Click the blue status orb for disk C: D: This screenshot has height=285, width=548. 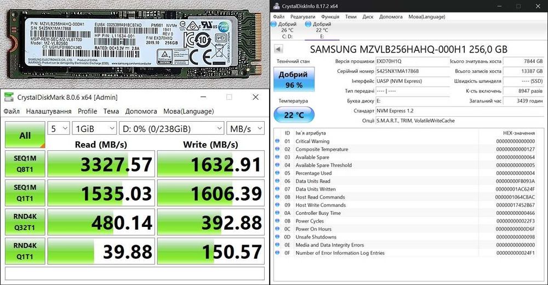274,24
